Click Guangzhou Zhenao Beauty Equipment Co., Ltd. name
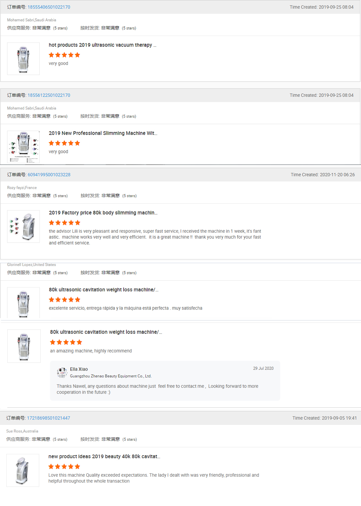 (111, 376)
